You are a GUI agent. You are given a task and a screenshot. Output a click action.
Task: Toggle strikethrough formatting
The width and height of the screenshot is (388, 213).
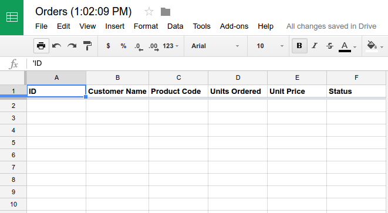pos(330,46)
